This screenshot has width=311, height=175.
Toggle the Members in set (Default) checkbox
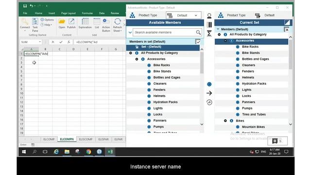[x=198, y=42]
